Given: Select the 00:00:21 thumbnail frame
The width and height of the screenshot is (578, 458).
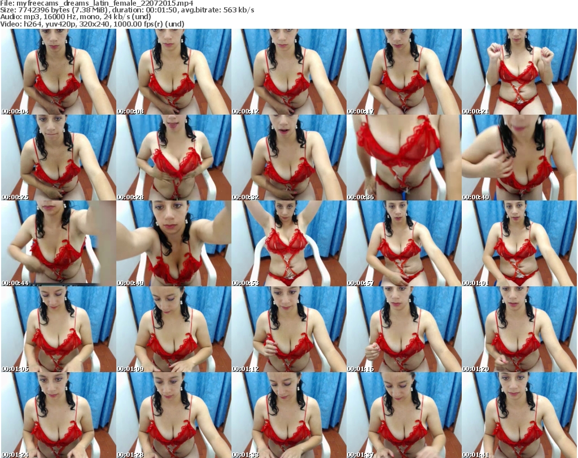Looking at the screenshot, I should [x=519, y=72].
